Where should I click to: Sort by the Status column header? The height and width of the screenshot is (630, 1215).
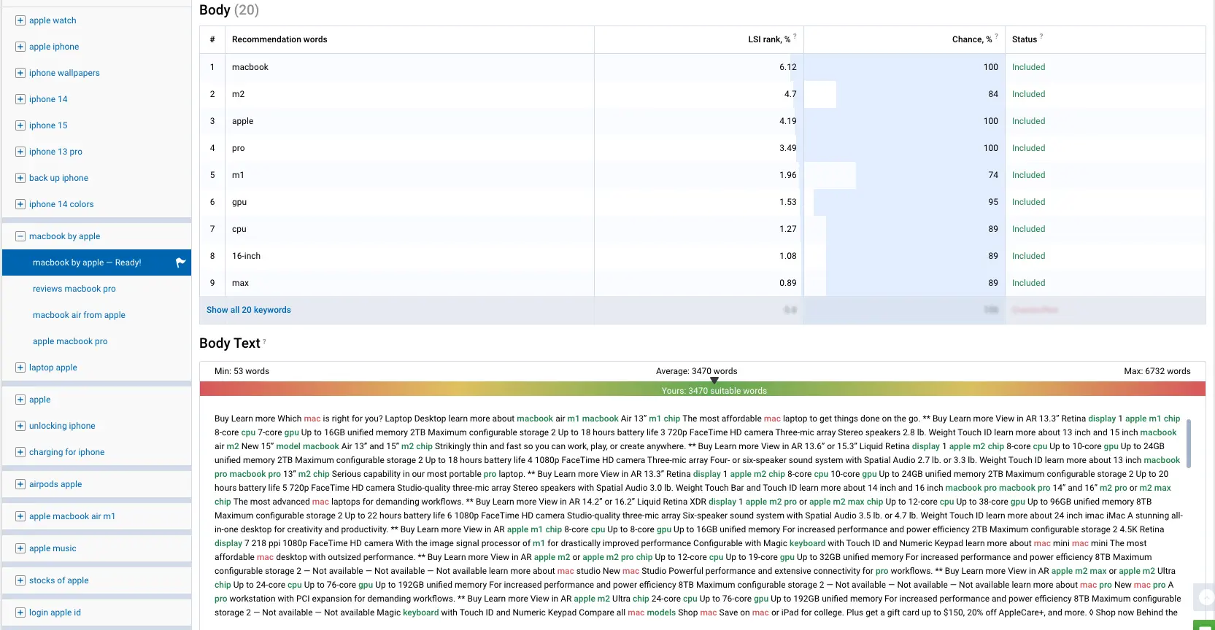pyautogui.click(x=1025, y=39)
